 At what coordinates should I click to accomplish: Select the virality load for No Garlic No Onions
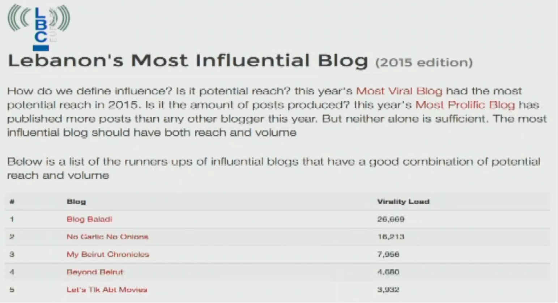(x=391, y=237)
